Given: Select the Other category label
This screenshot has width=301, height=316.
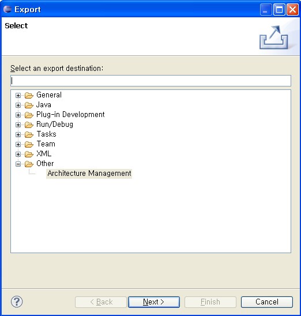Looking at the screenshot, I should click(x=45, y=163).
